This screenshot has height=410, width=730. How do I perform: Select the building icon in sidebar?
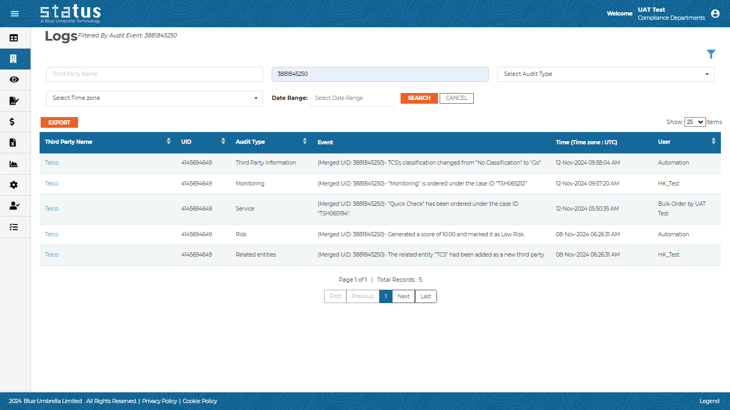click(14, 59)
